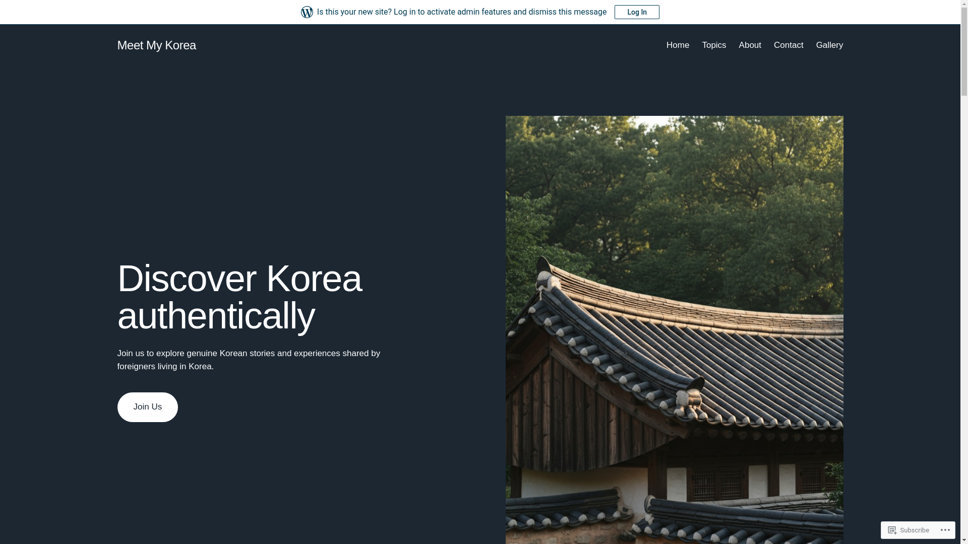Click the Discover Korea authentically heading
The width and height of the screenshot is (968, 544).
pos(239,297)
